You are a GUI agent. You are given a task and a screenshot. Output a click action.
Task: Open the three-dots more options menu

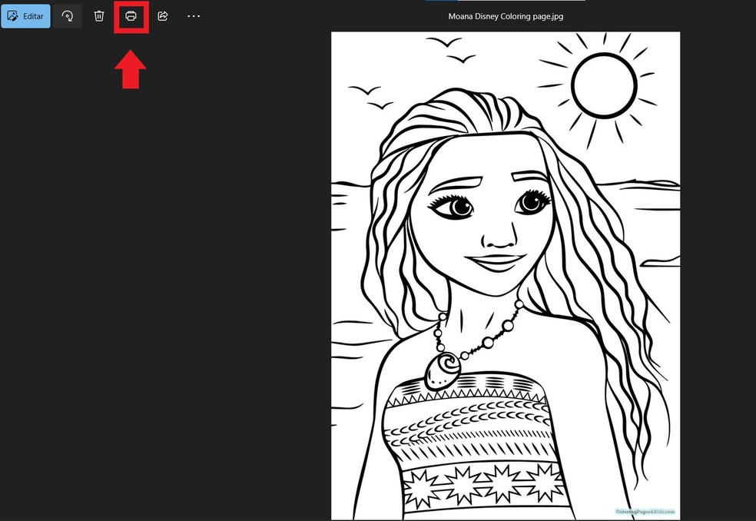194,16
